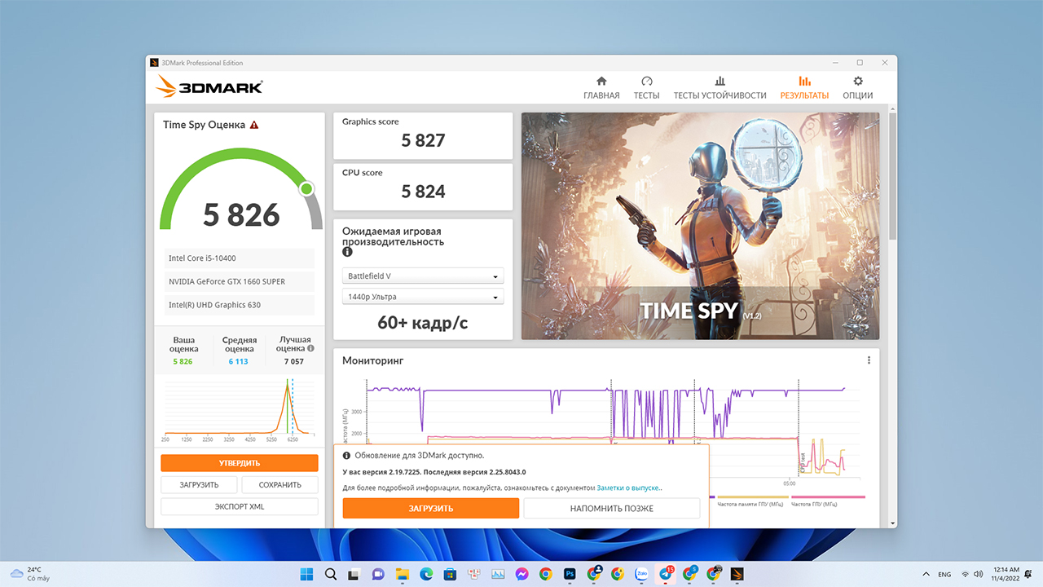Open the Wi-Fi network tray icon

[x=966, y=574]
